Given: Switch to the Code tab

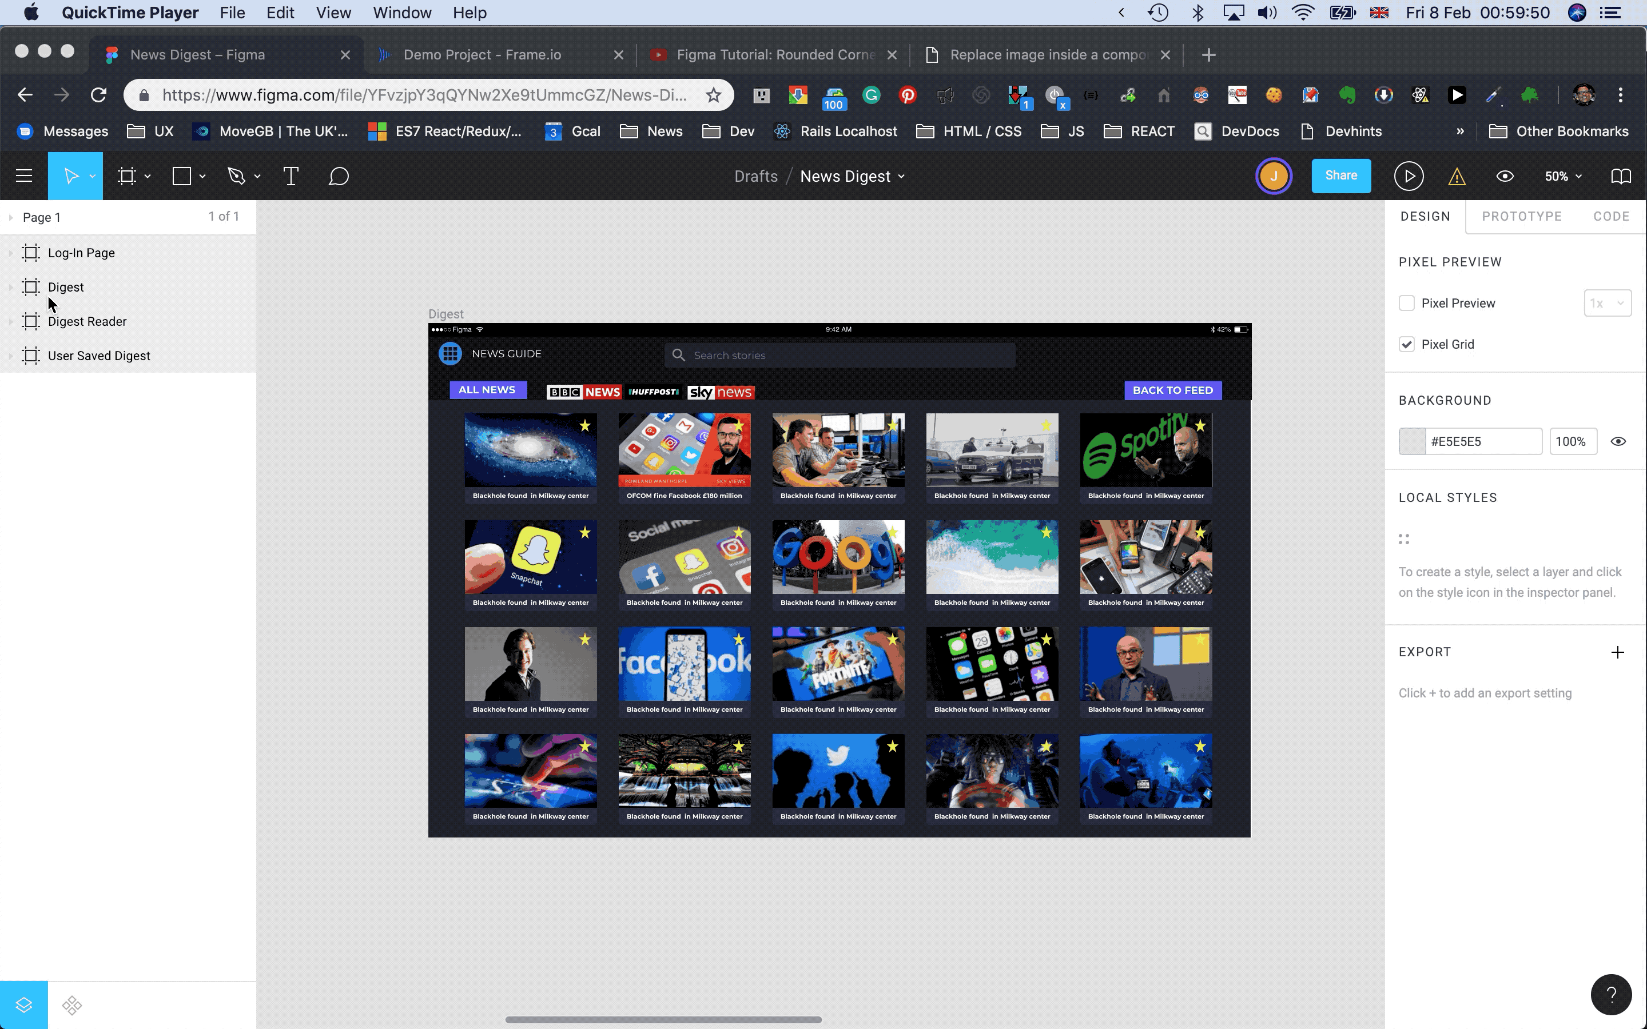Looking at the screenshot, I should tap(1611, 217).
